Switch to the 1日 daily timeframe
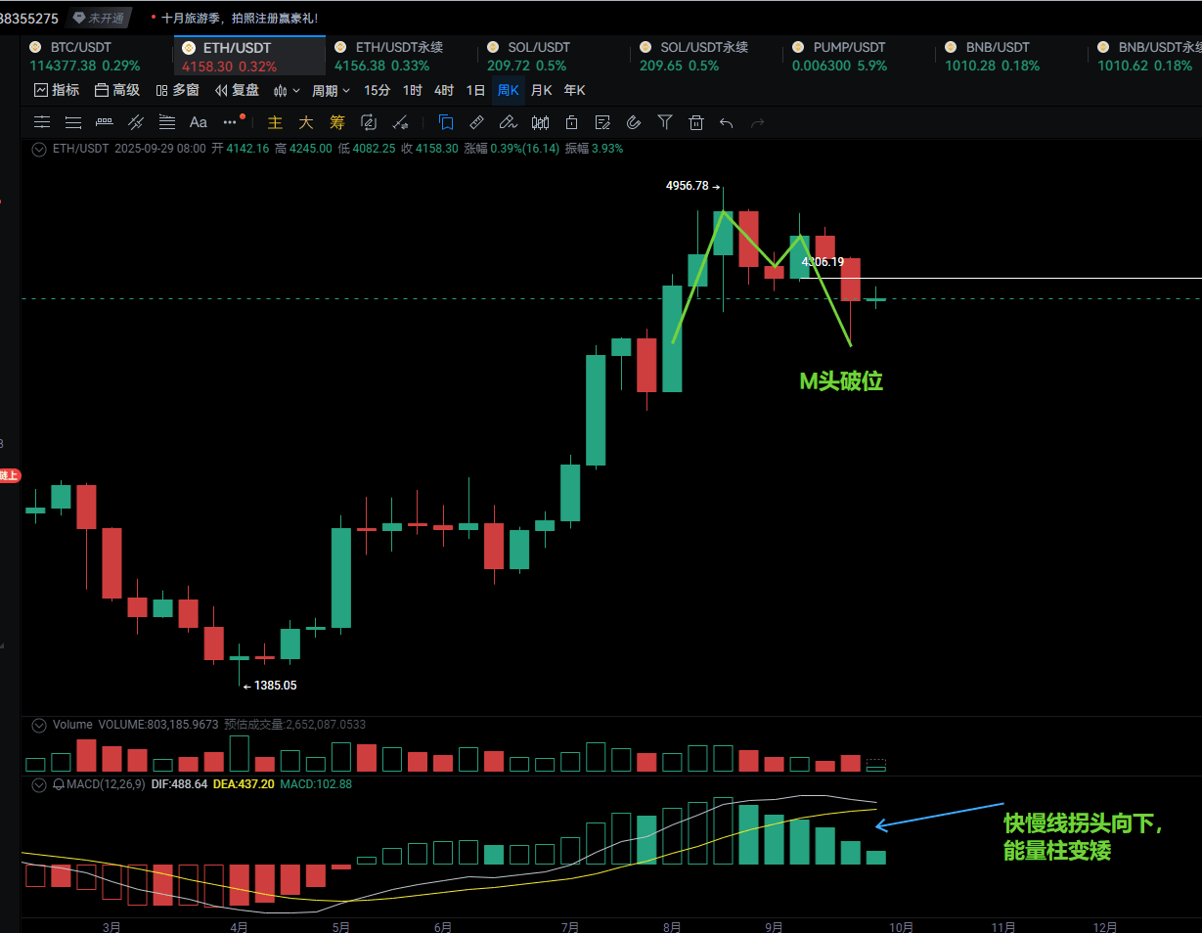Screen dimensions: 1202x933 [x=475, y=90]
